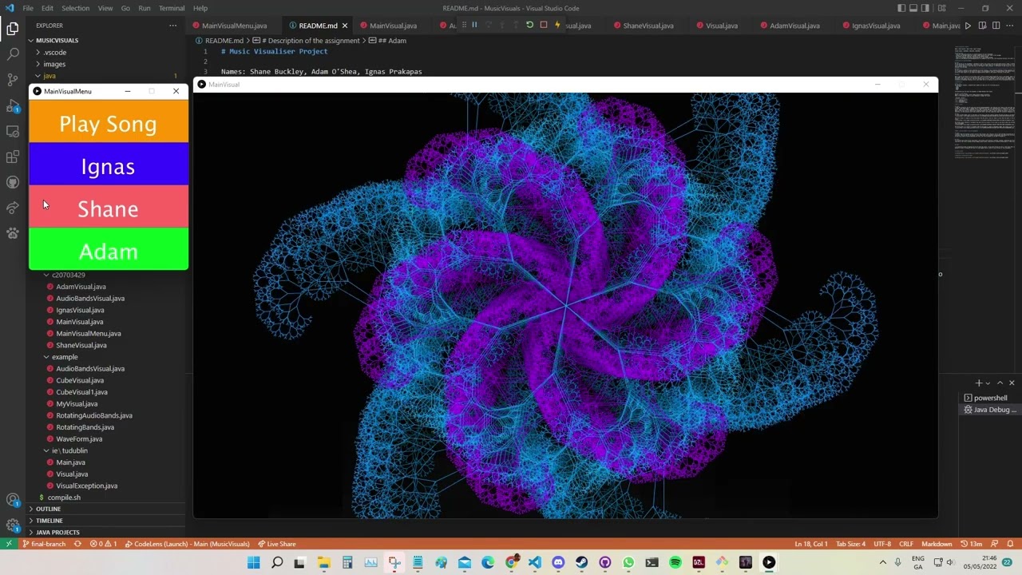Click the green Adam button

click(109, 249)
